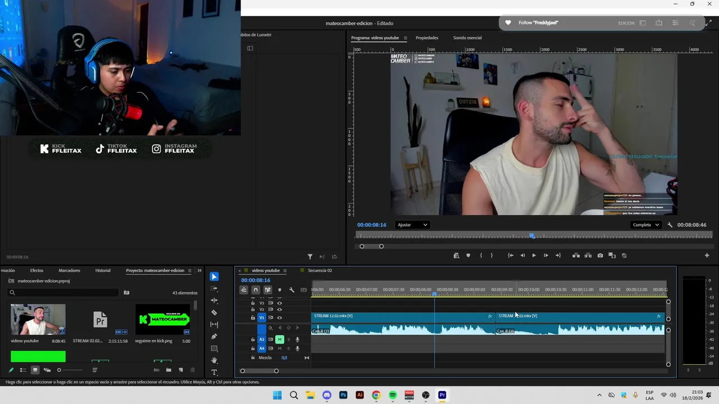Switch to Secuencia 02 timeline tab
The width and height of the screenshot is (719, 404).
click(320, 270)
